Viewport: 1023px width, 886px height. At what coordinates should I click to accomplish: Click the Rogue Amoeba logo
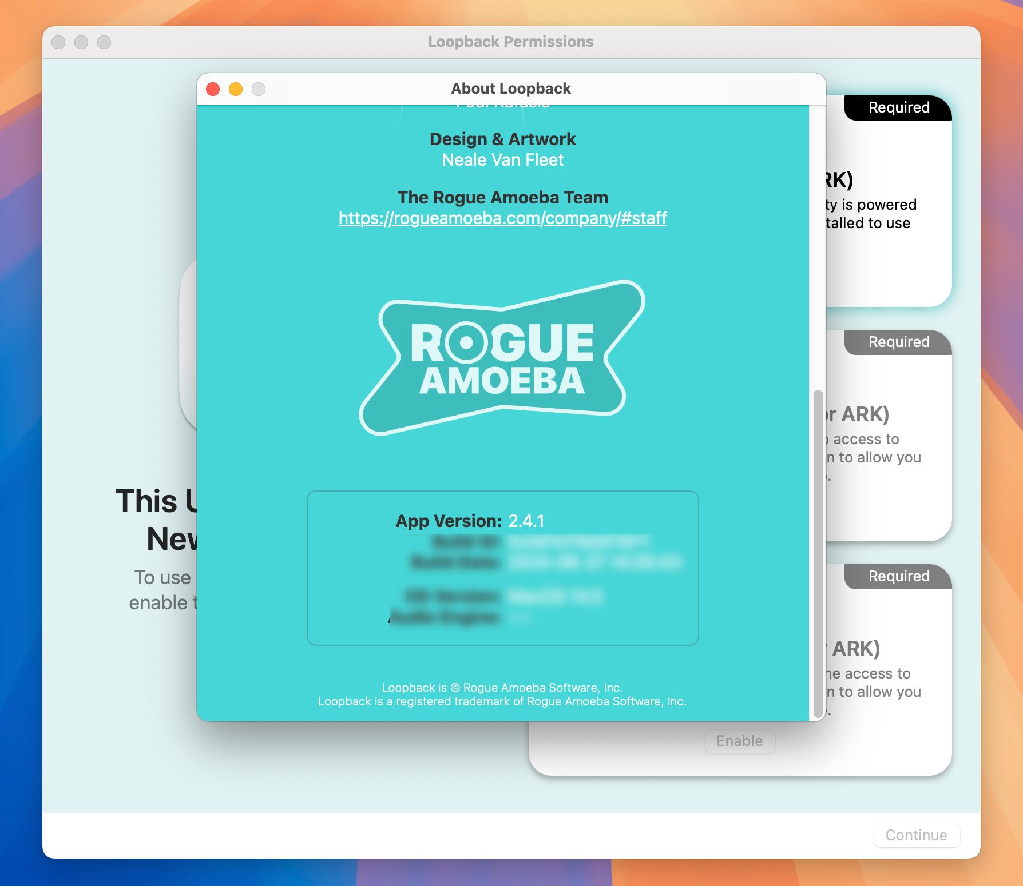[502, 358]
